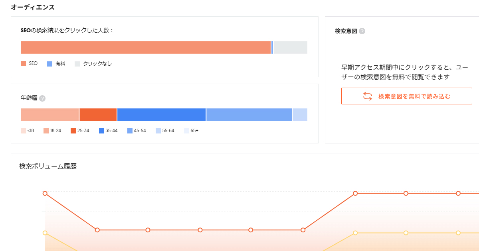This screenshot has height=251, width=479.
Task: Click the refresh arrows icon in the orange button
Action: (367, 96)
